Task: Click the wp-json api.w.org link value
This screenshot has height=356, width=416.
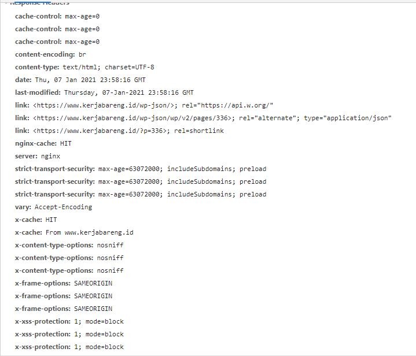Action: pyautogui.click(x=153, y=105)
